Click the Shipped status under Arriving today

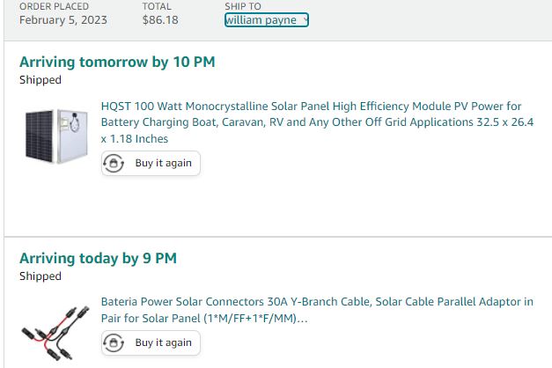(40, 276)
